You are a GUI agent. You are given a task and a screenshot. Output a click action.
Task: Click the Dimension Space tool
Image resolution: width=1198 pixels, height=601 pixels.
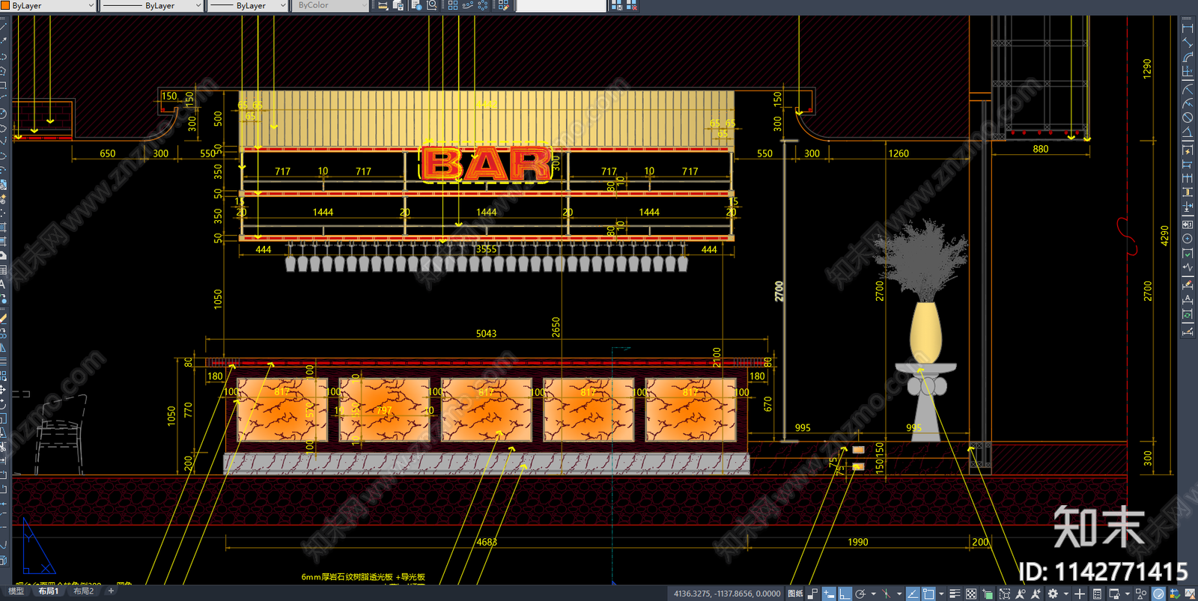click(x=1188, y=192)
